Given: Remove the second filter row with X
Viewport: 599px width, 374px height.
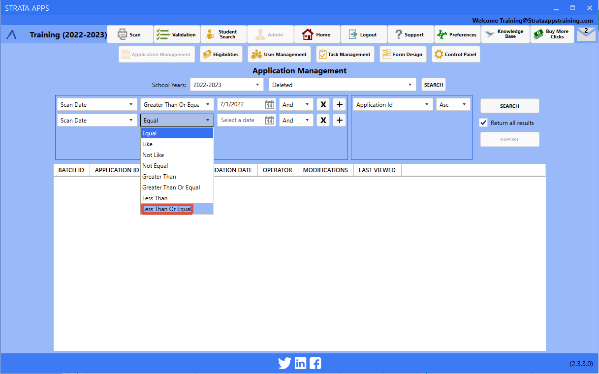Looking at the screenshot, I should coord(323,120).
